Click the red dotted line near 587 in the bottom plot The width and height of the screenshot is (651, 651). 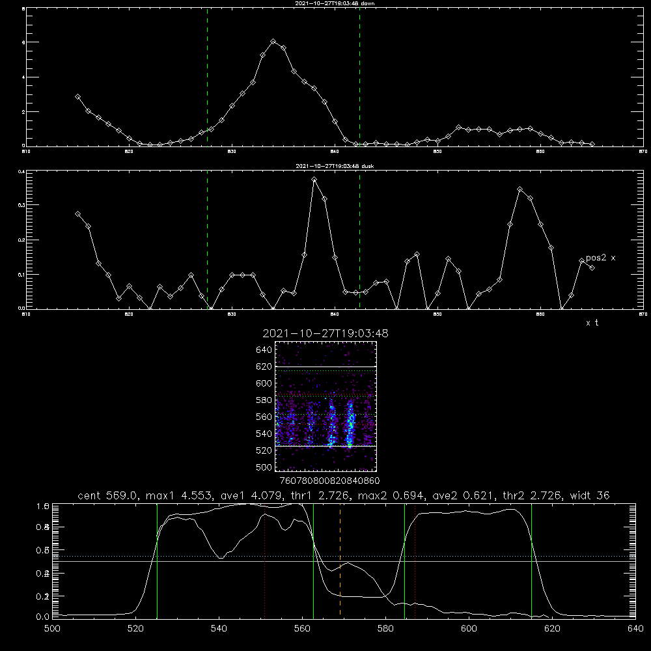[415, 561]
